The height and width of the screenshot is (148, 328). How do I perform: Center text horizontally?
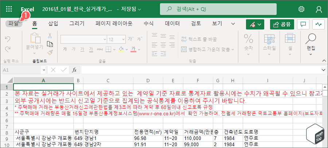point(163,45)
